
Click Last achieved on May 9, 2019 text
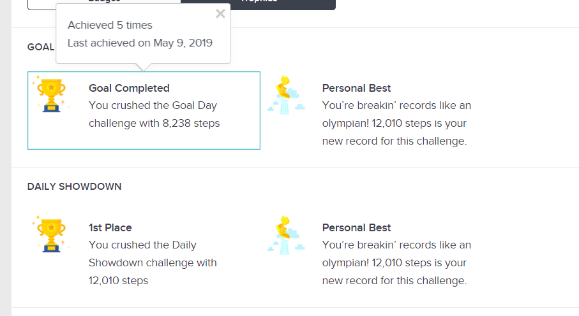(x=140, y=43)
